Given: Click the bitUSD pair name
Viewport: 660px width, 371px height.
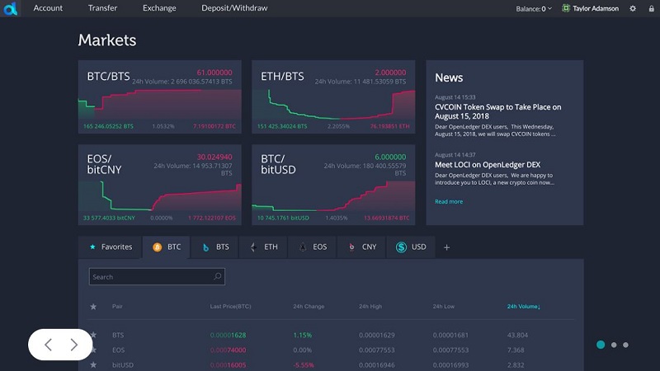Looking at the screenshot, I should click(122, 364).
